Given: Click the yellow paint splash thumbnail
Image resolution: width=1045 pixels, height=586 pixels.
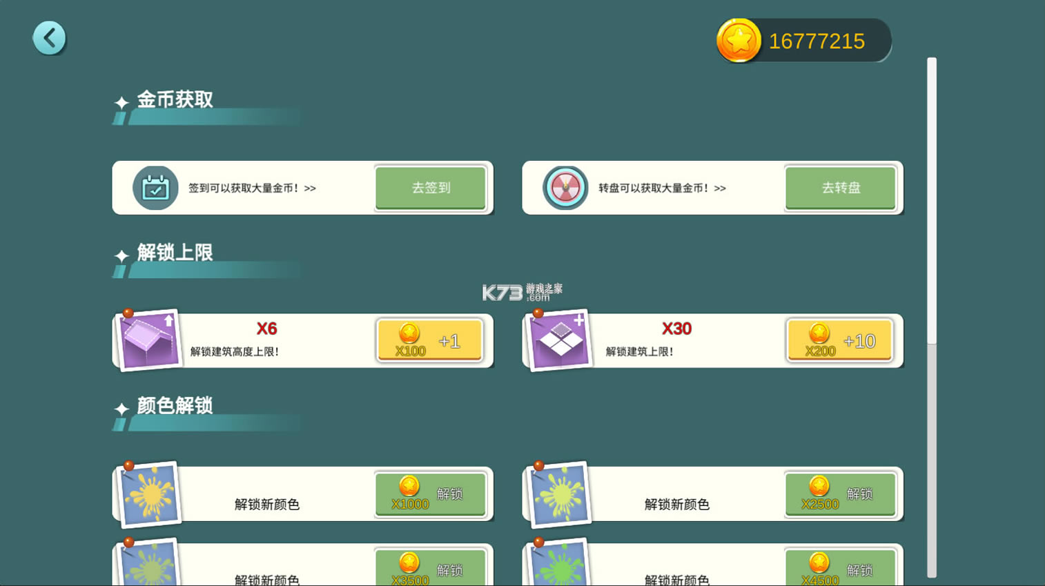Looking at the screenshot, I should click(149, 494).
